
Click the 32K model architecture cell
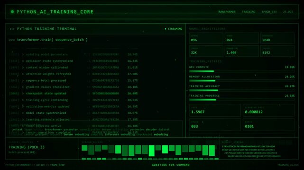pyautogui.click(x=206, y=51)
